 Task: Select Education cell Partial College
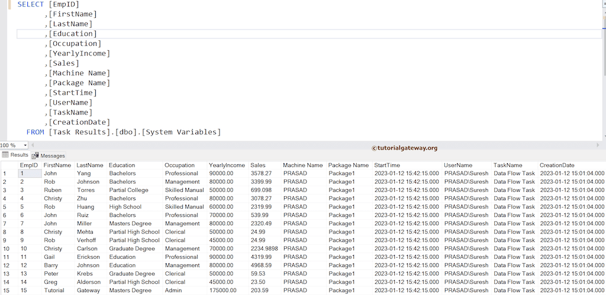(135, 190)
